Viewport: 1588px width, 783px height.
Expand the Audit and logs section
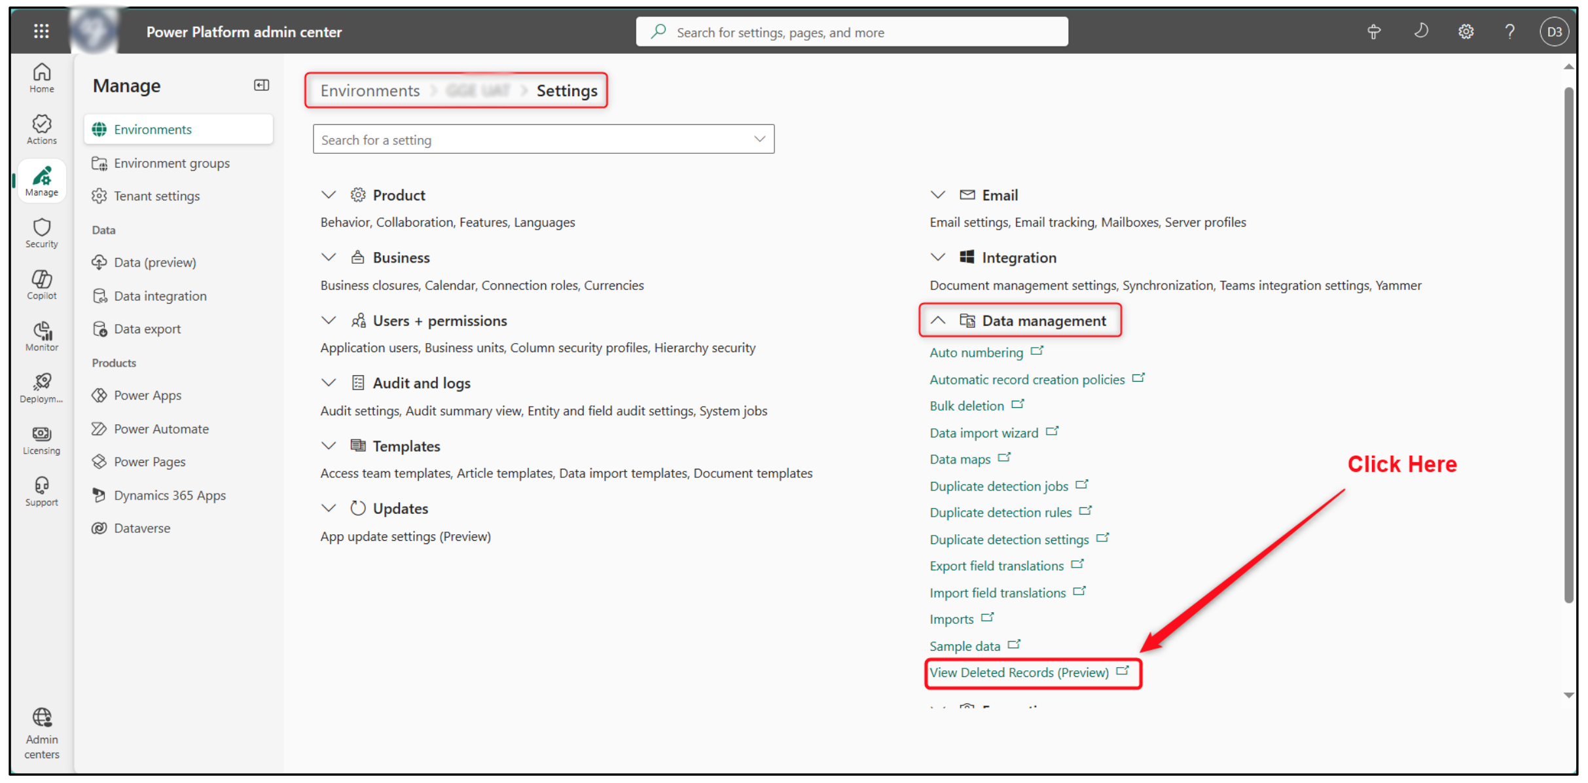point(329,383)
